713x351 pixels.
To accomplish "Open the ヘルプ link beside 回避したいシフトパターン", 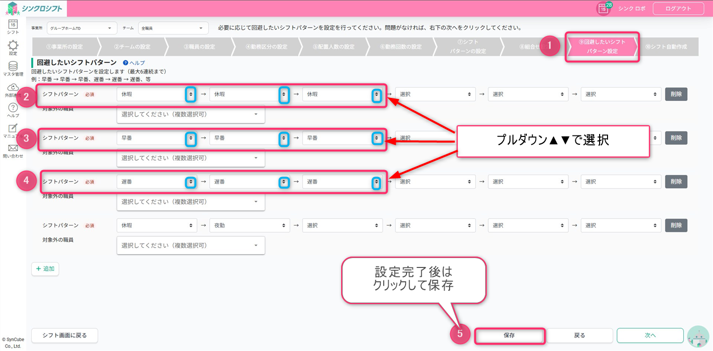I will coord(134,63).
